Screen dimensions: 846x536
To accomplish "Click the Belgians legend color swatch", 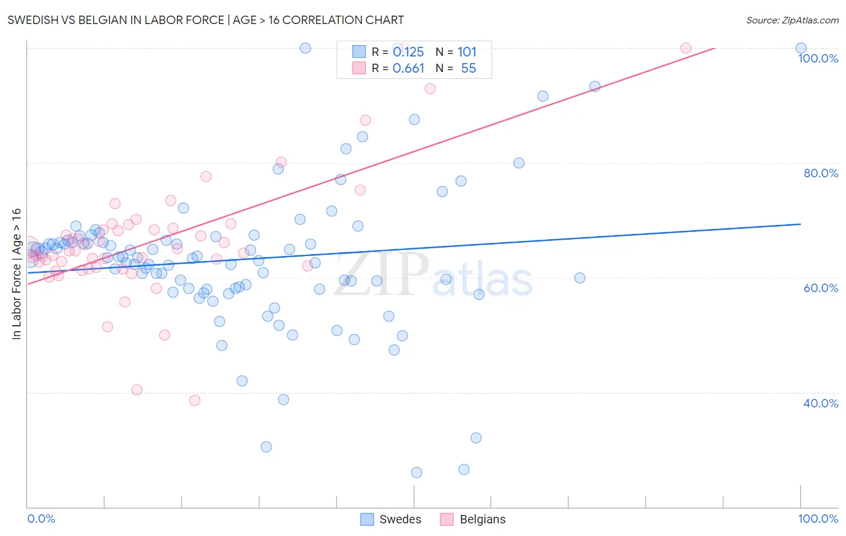I will coord(446,520).
